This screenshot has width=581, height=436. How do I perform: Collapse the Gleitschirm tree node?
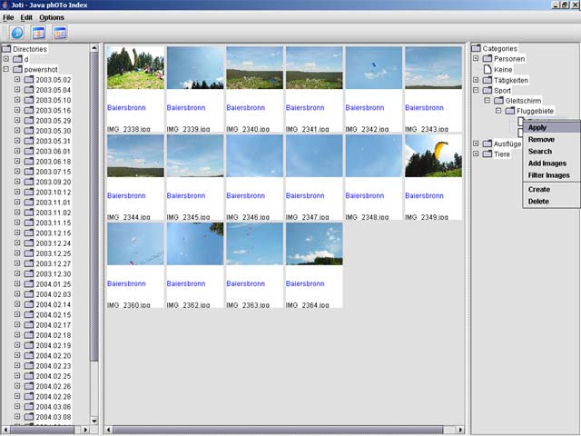487,101
